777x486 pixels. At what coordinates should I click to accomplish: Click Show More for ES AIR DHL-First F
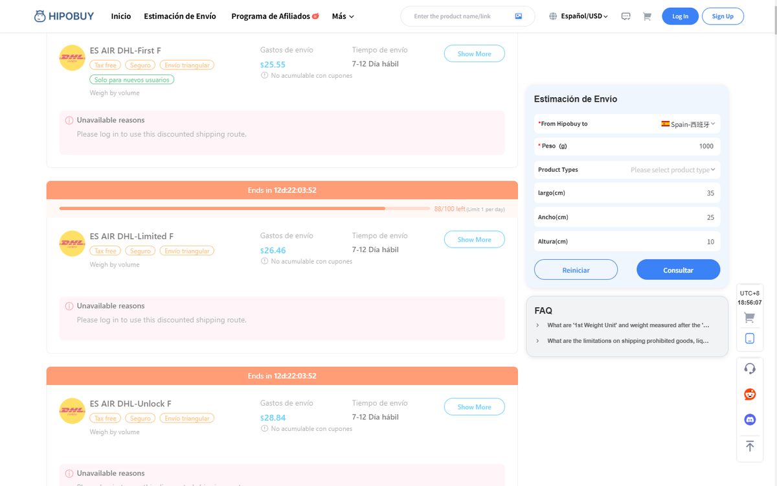474,54
